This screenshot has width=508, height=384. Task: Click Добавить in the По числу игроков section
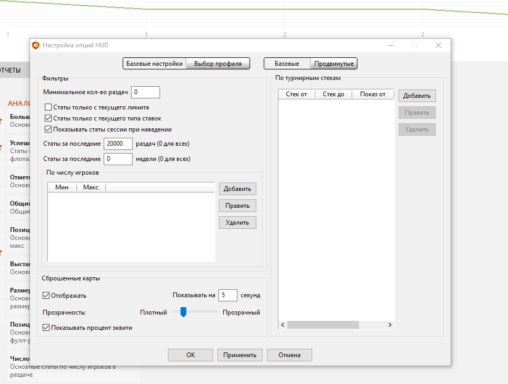[x=237, y=189]
